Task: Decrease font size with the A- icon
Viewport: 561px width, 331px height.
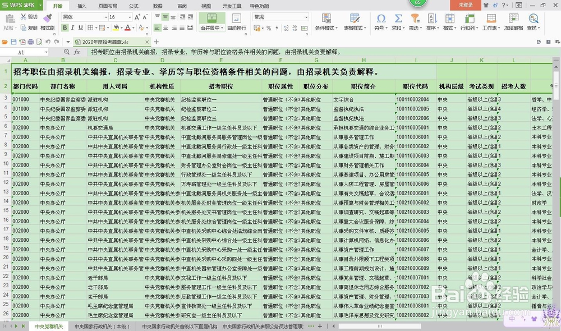Action: pos(145,17)
